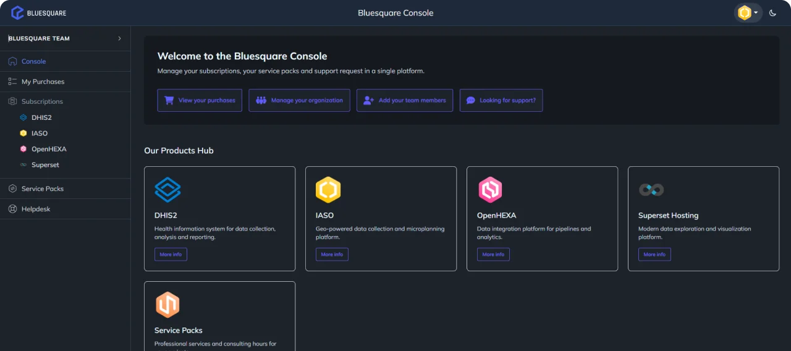Click More info on the DHIS2 card
Image resolution: width=791 pixels, height=351 pixels.
[x=171, y=255]
